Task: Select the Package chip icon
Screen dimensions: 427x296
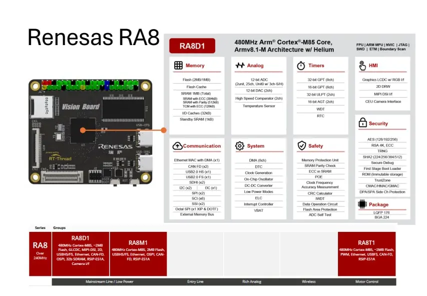Action: pos(362,204)
